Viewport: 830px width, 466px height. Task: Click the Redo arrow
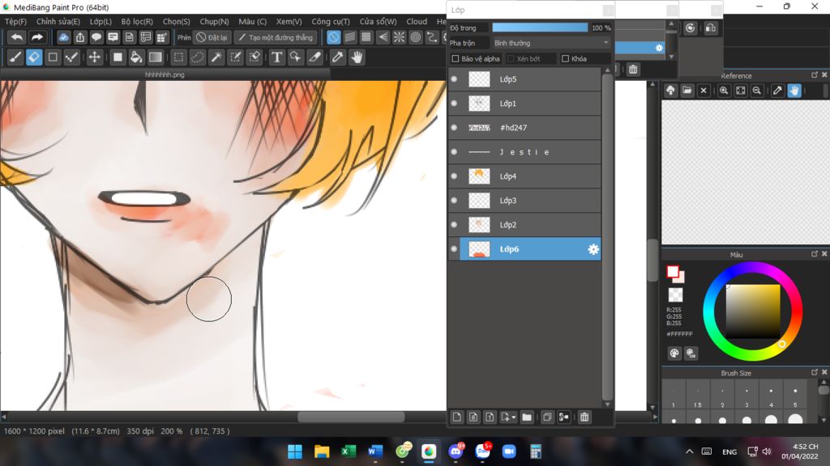click(36, 37)
